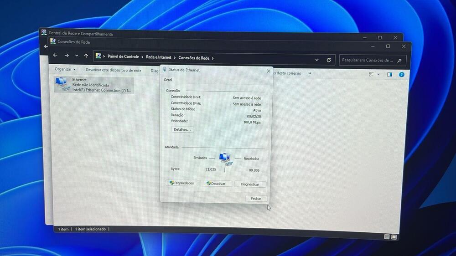
Task: Open address bar history dropdown
Action: tap(317, 60)
